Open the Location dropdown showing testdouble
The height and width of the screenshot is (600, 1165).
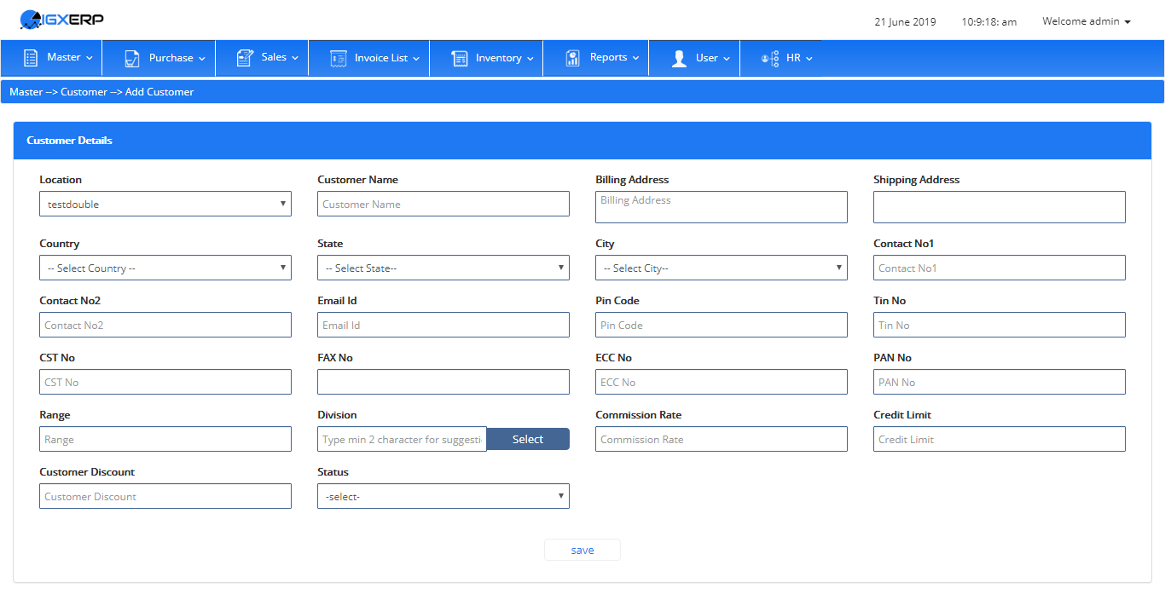[165, 204]
